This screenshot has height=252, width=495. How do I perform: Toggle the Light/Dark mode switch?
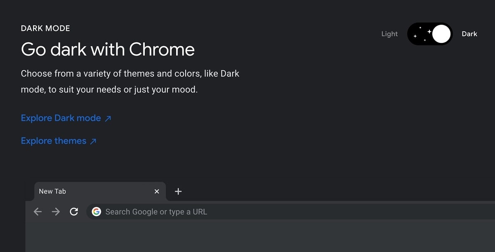click(430, 34)
